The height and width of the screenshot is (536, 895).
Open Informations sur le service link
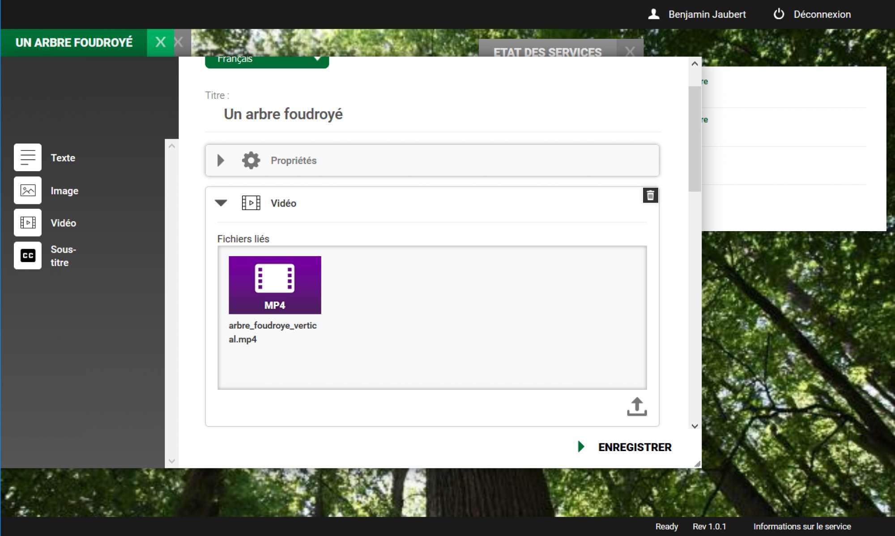click(x=802, y=527)
